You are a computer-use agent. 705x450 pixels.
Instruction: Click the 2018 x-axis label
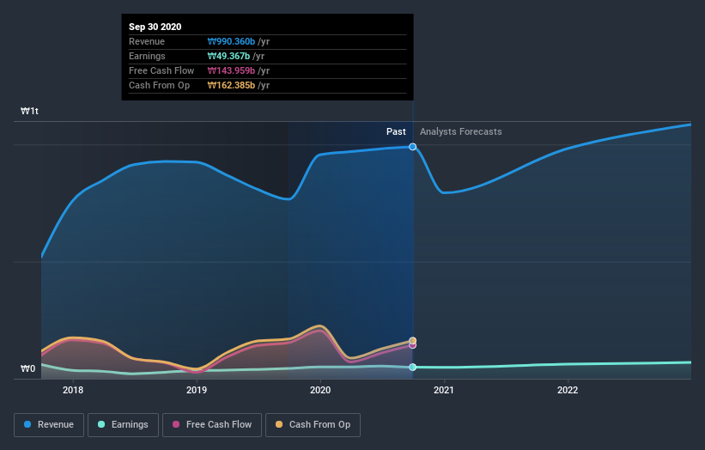coord(73,390)
